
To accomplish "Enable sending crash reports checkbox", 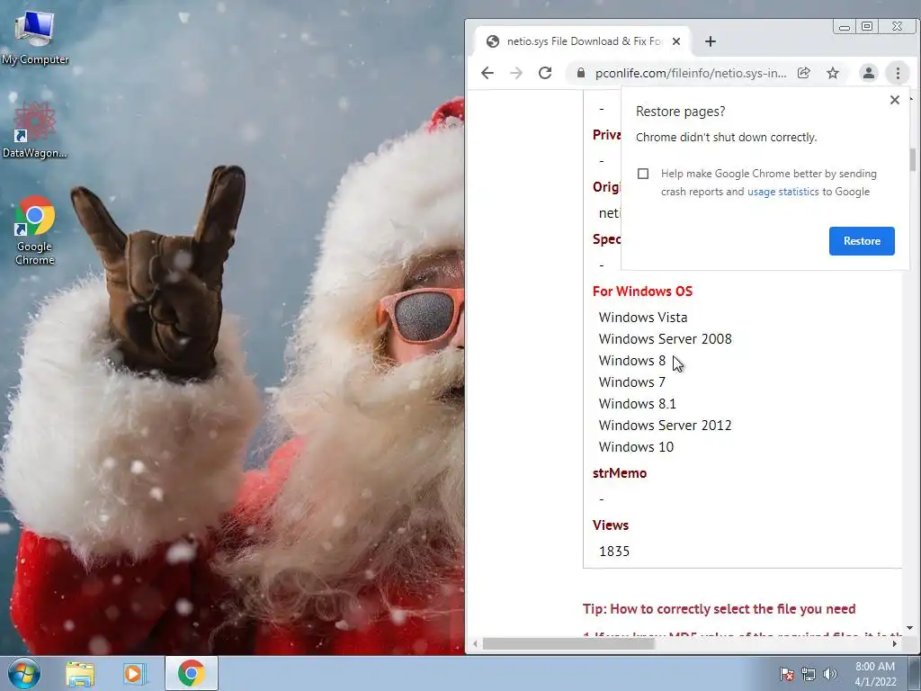I will pos(643,174).
